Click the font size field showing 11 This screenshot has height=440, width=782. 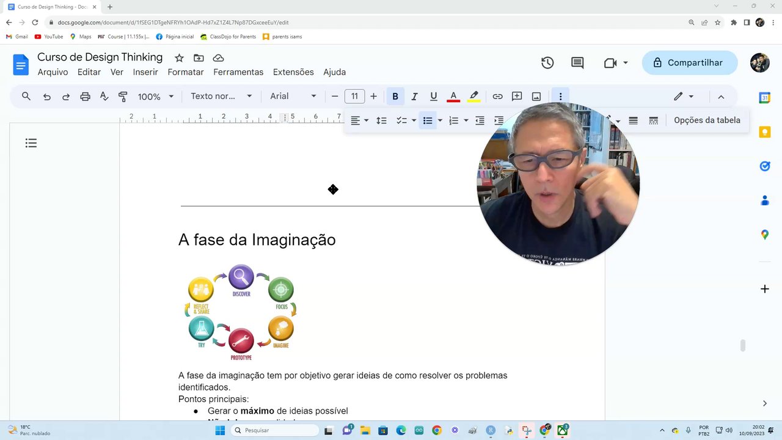pos(354,97)
